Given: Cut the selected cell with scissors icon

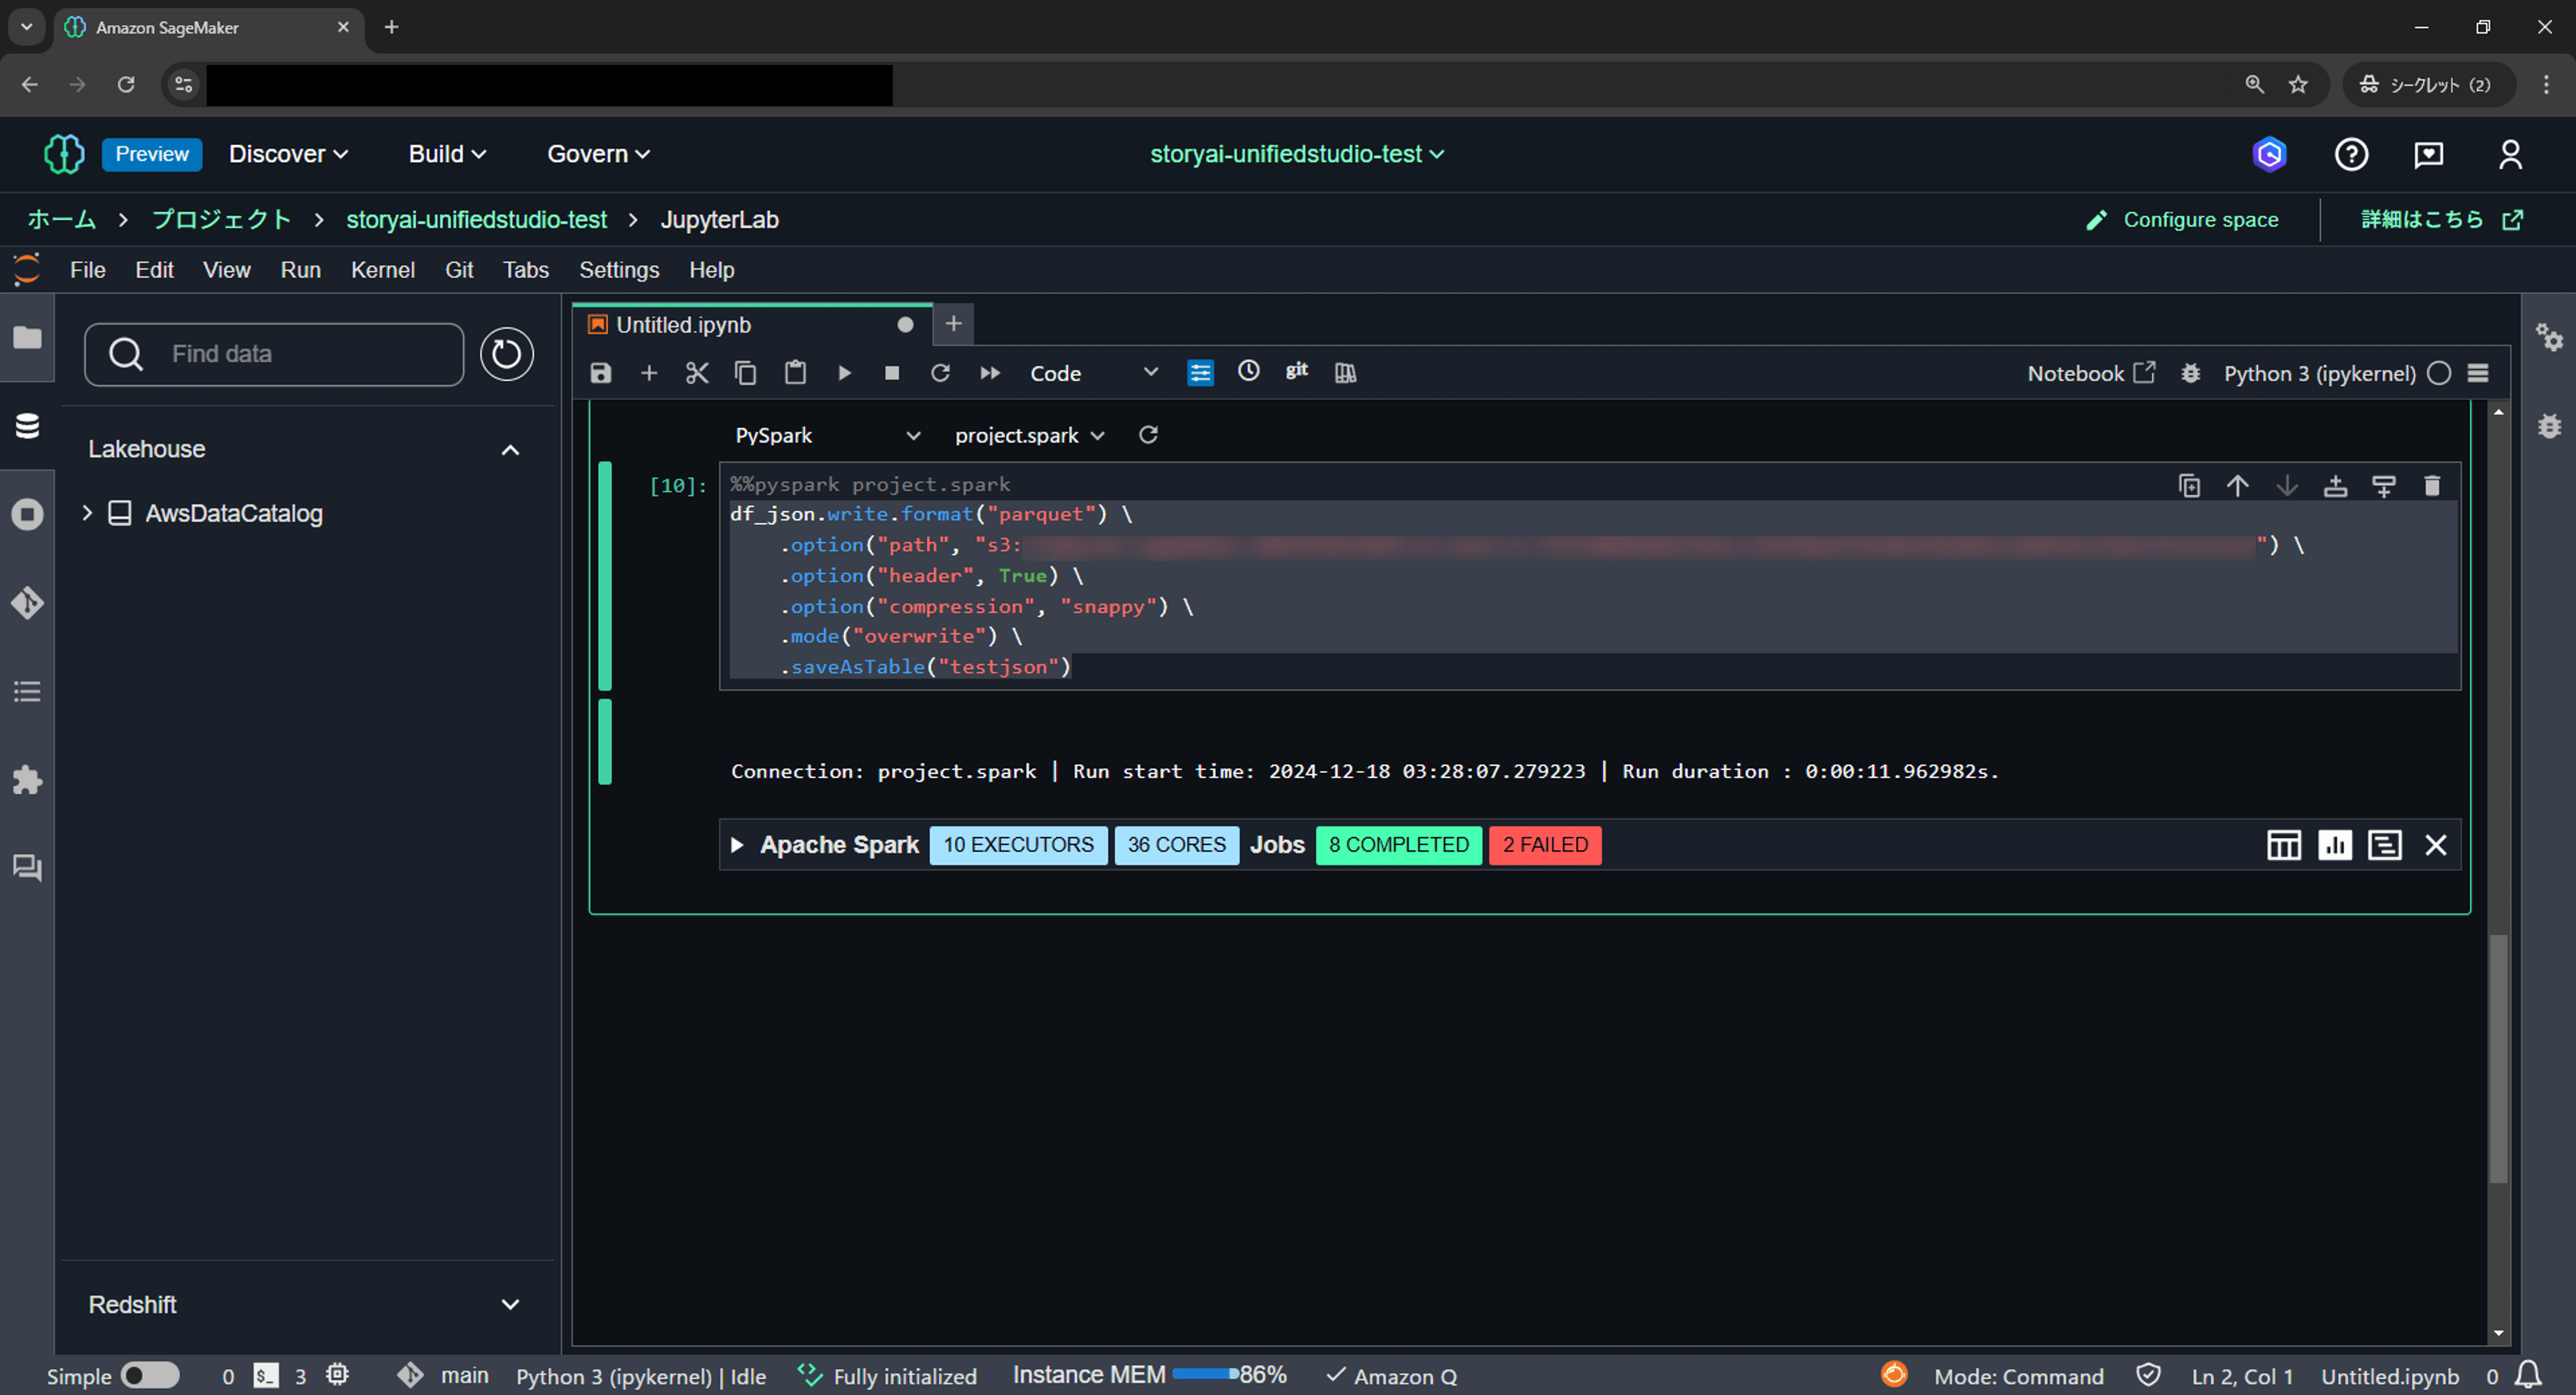Looking at the screenshot, I should (697, 373).
